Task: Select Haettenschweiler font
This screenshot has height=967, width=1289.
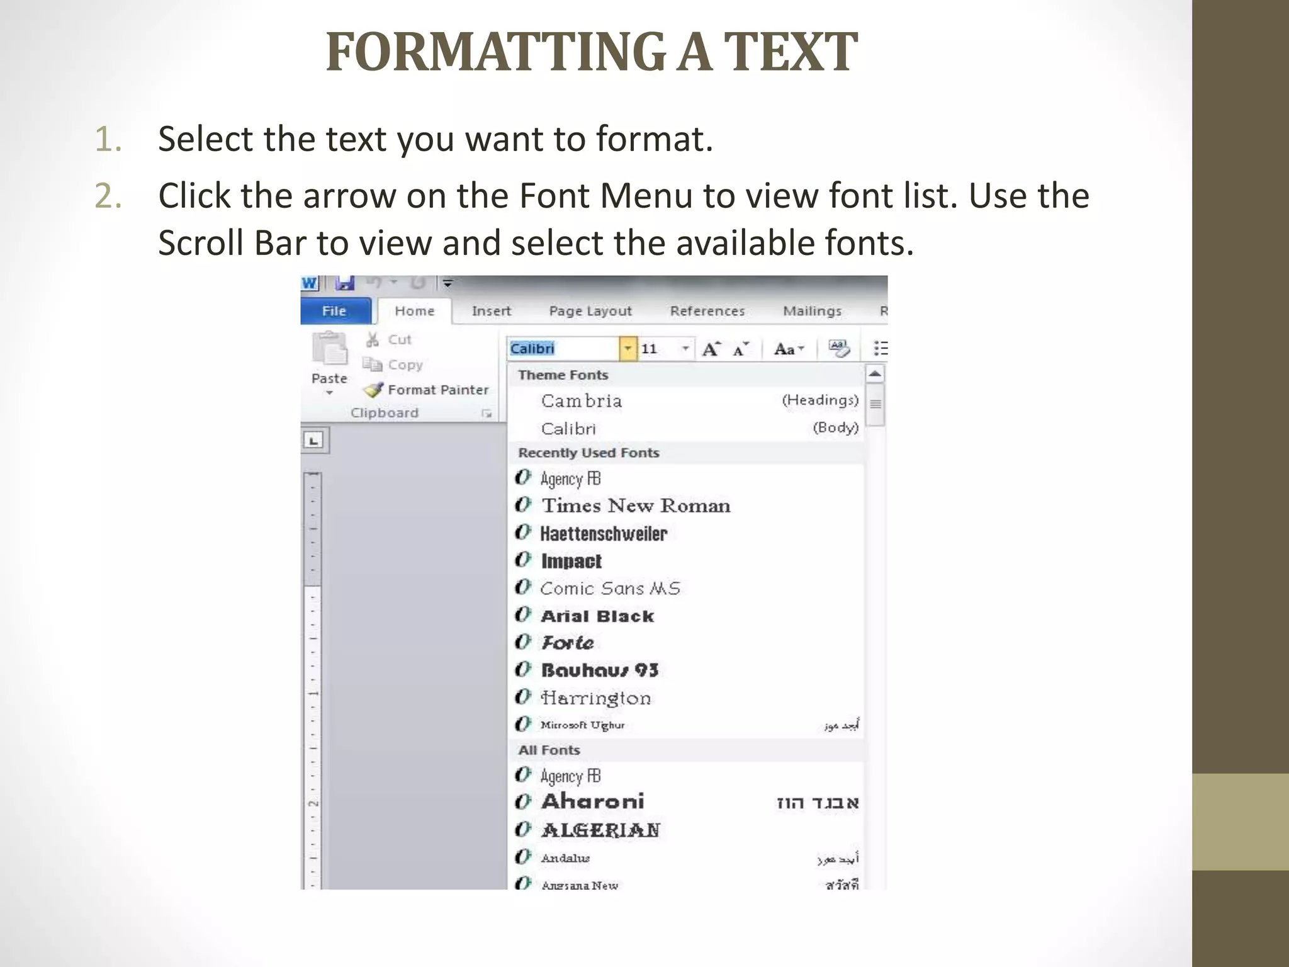Action: click(686, 533)
